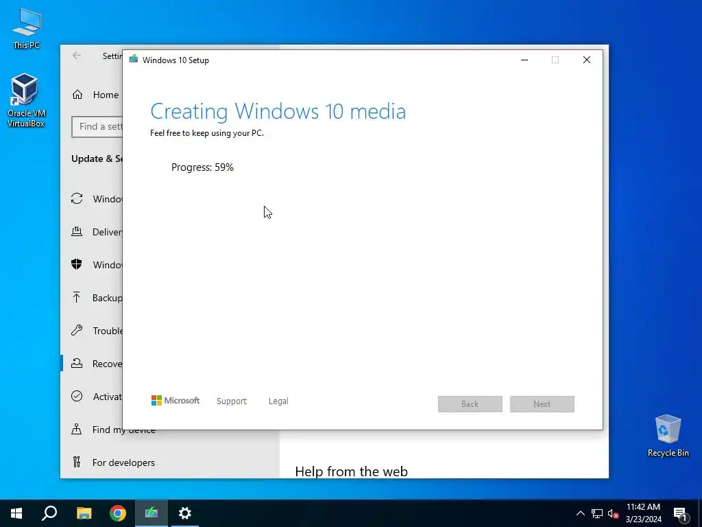Switch to Windows 10 Setup taskbar icon
Viewport: 702px width, 527px height.
[152, 513]
